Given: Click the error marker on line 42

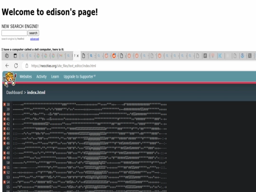Looking at the screenshot, I should (x=5, y=124).
